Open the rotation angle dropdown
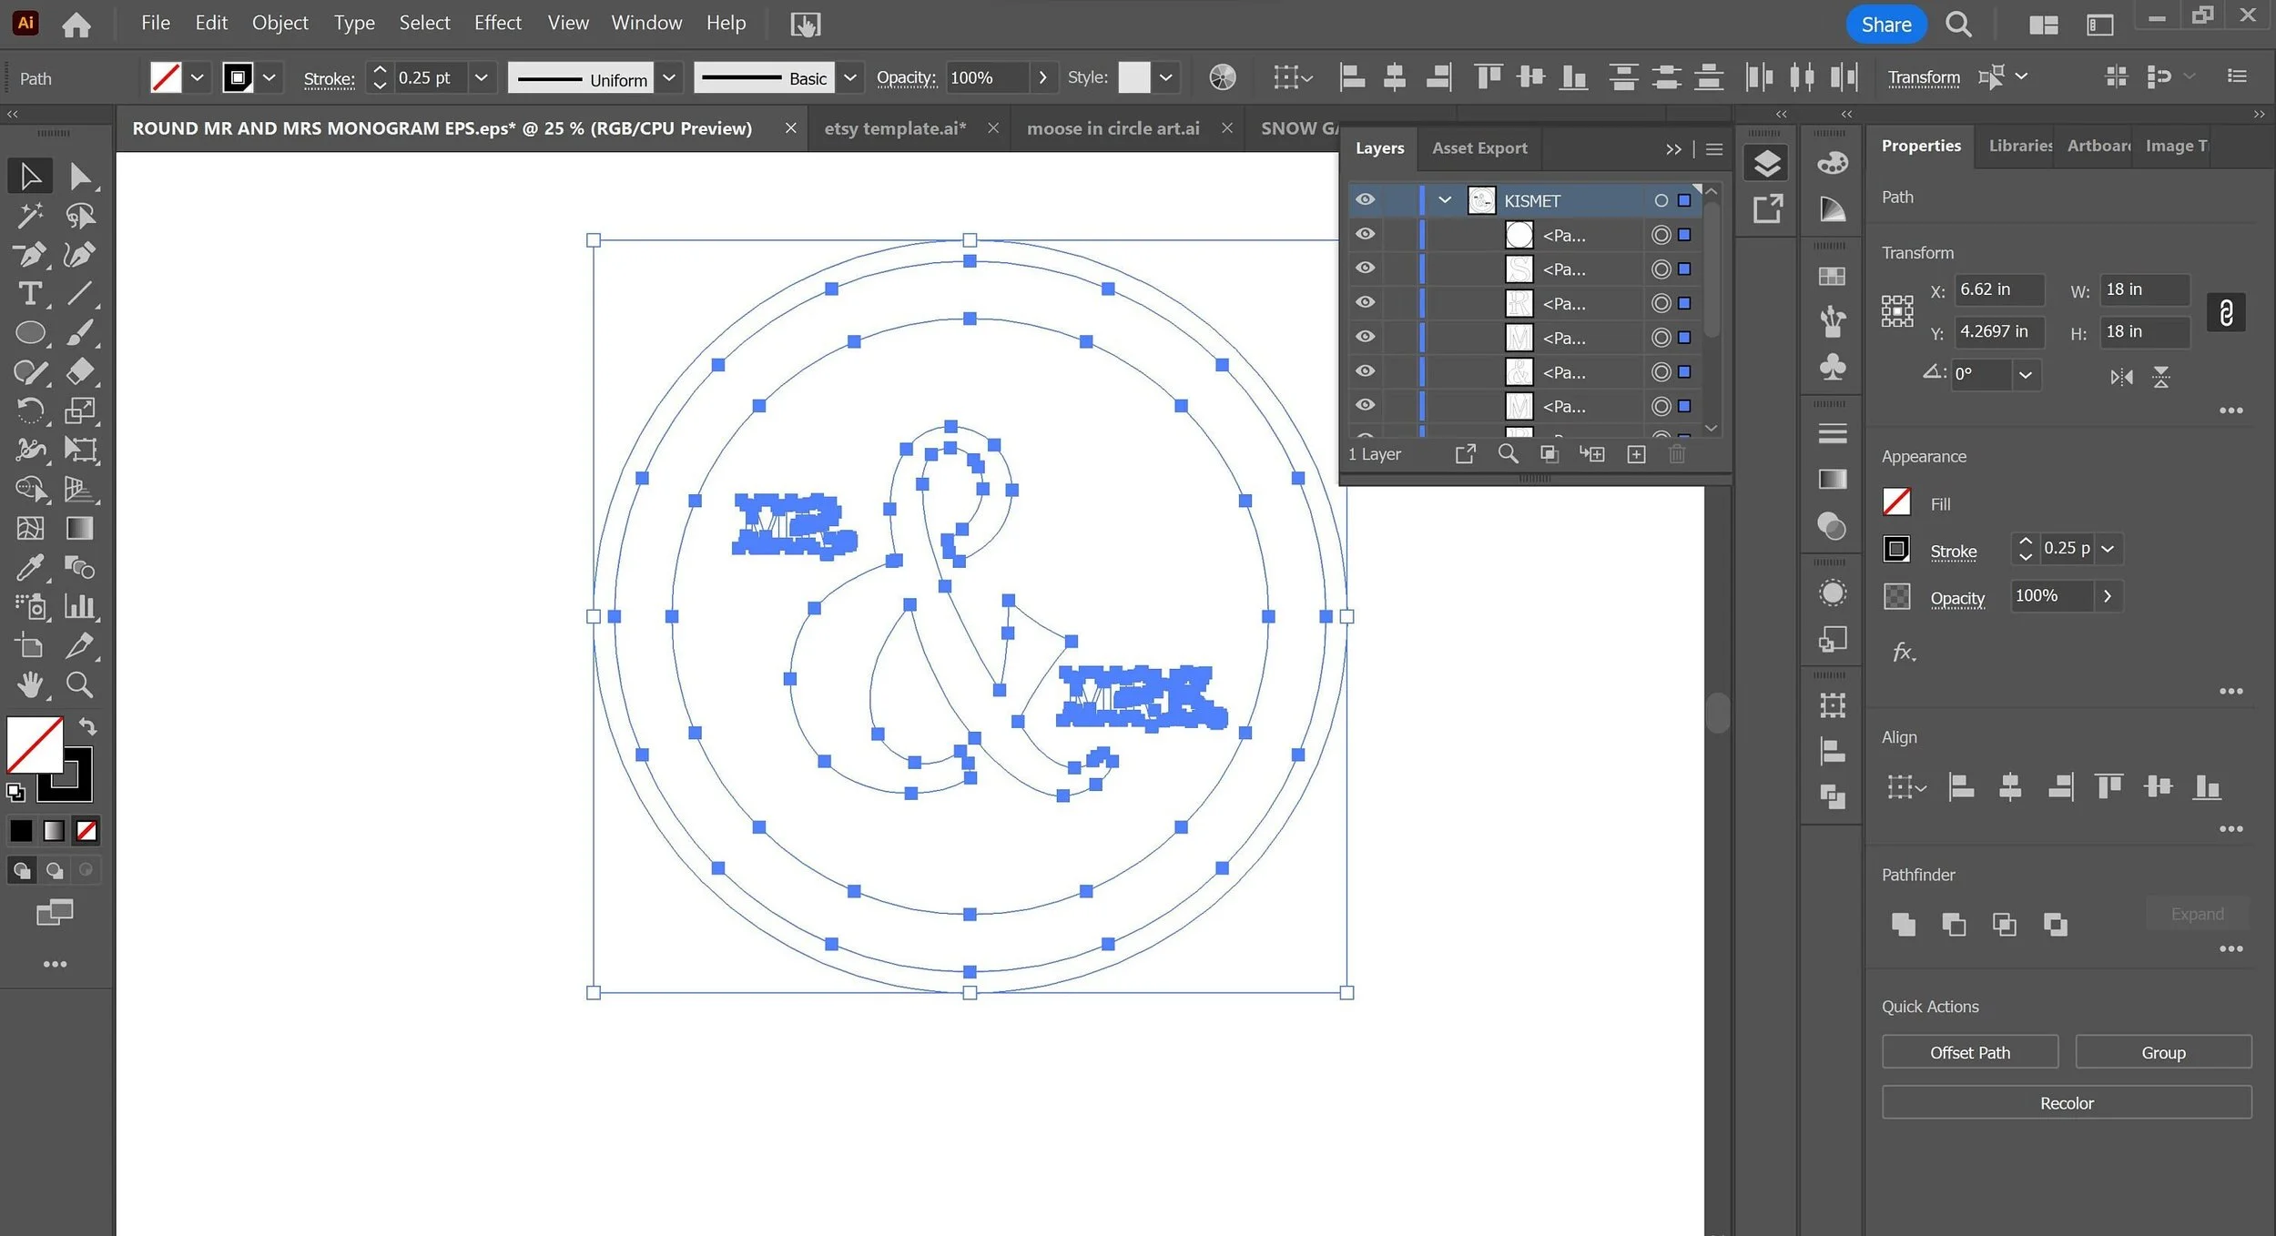2276x1236 pixels. pyautogui.click(x=2025, y=375)
